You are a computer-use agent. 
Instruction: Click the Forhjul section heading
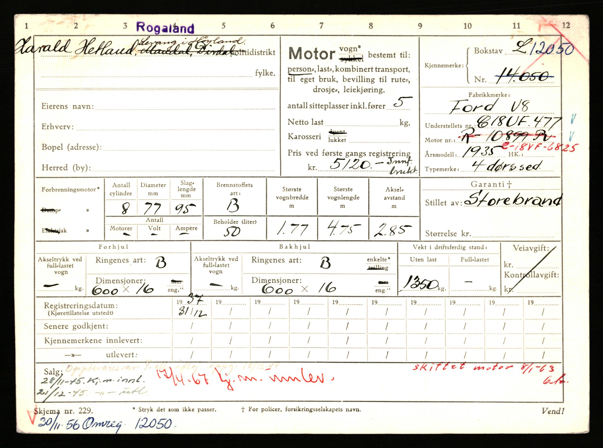(114, 247)
